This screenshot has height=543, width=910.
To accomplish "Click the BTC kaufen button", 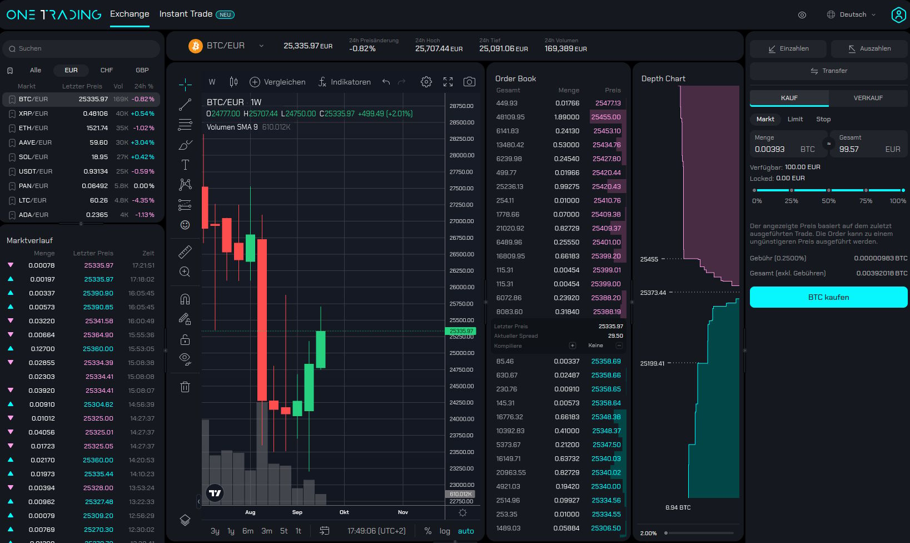I will [x=829, y=297].
